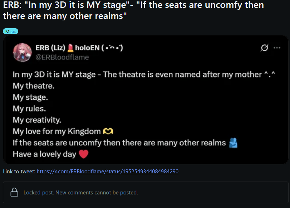
Task: Open the tweet author's profile avatar
Action: point(23,52)
